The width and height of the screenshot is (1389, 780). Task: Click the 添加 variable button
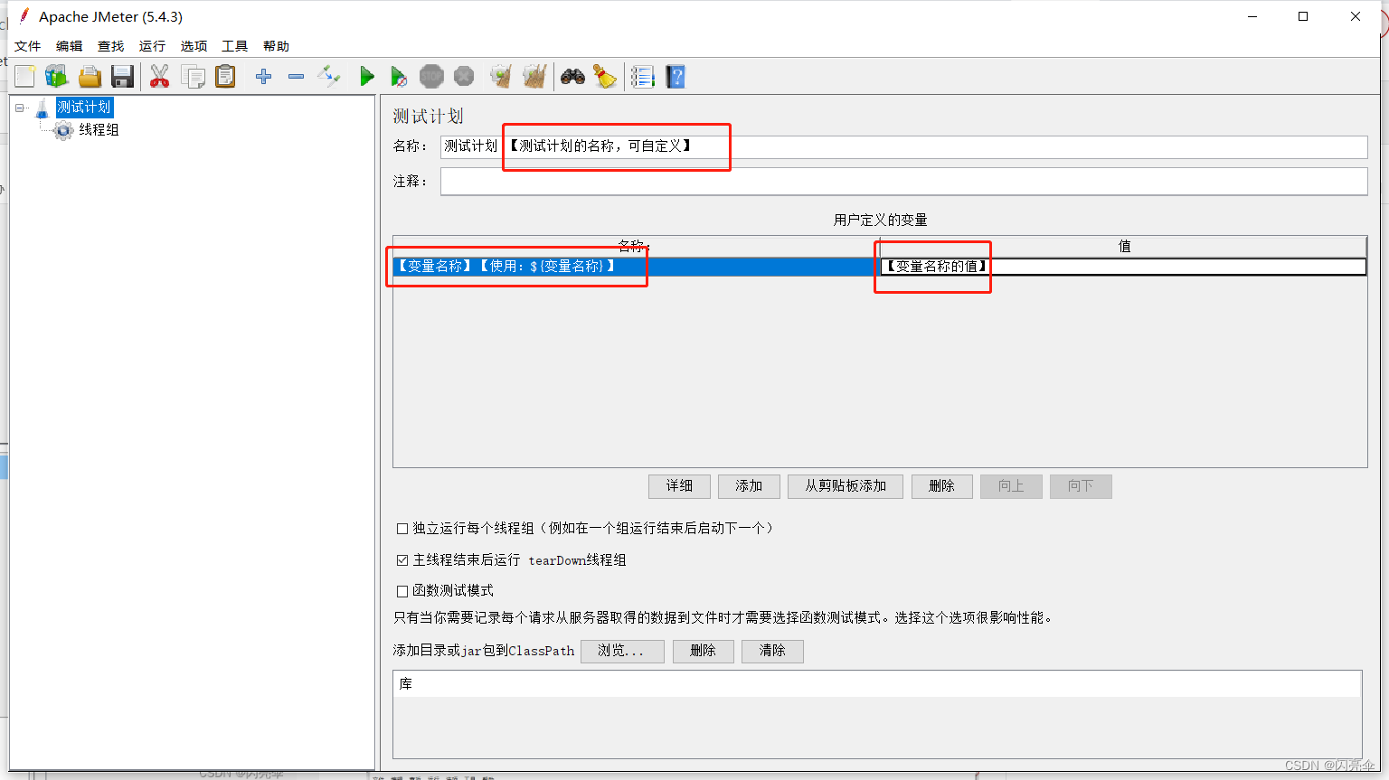coord(749,486)
